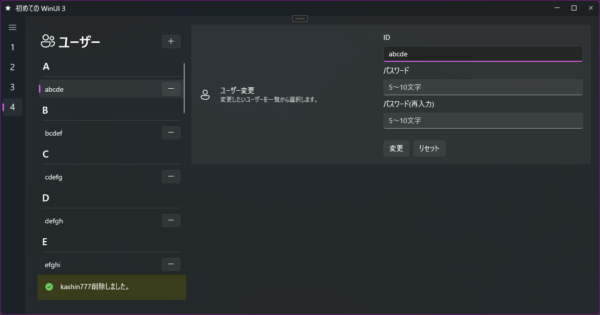This screenshot has width=600, height=315.
Task: Click the person icon beside ユーザー変更
Action: pyautogui.click(x=205, y=95)
